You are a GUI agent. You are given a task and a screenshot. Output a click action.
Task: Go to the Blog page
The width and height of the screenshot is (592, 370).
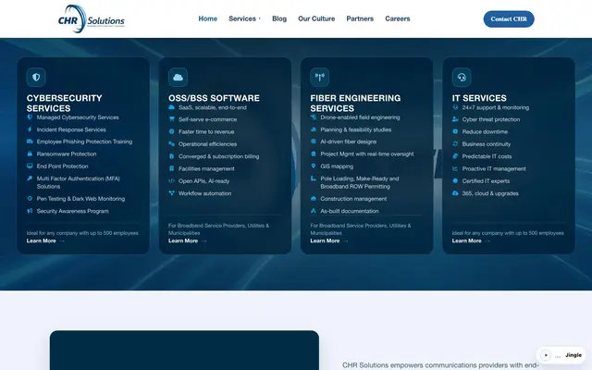[x=279, y=18]
